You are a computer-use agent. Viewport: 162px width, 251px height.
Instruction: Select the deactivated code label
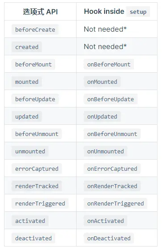click(x=33, y=238)
